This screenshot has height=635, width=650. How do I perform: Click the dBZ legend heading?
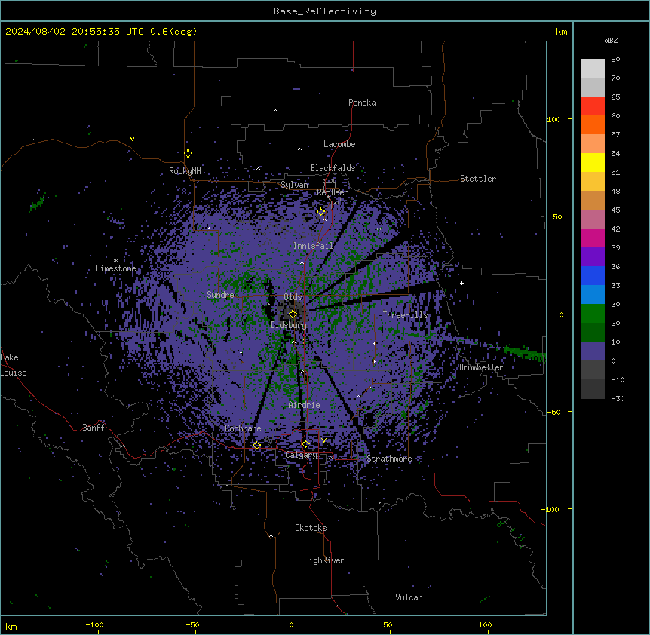coord(611,40)
